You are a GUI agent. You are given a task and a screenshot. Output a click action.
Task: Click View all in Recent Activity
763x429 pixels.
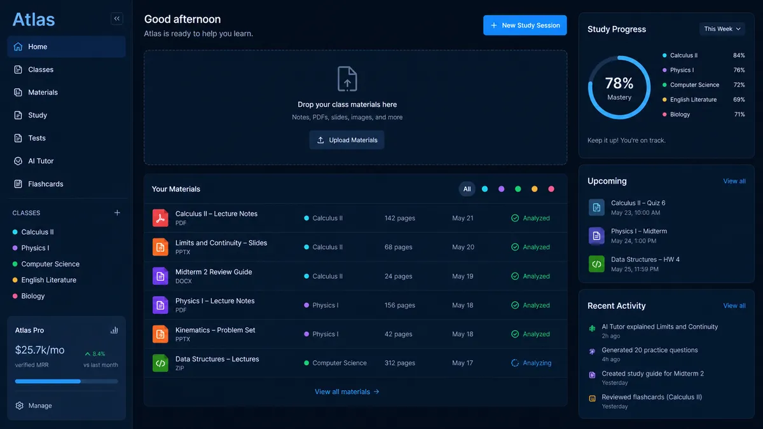tap(734, 306)
